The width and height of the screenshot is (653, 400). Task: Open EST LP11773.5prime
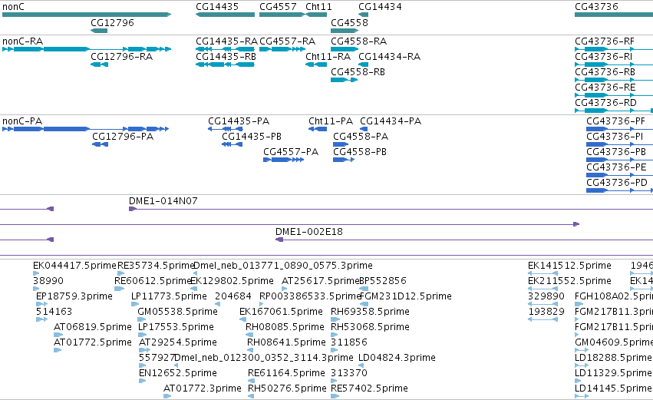pos(169,296)
